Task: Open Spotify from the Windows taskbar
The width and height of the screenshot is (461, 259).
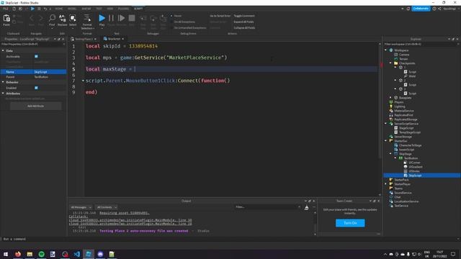Action: point(42,254)
